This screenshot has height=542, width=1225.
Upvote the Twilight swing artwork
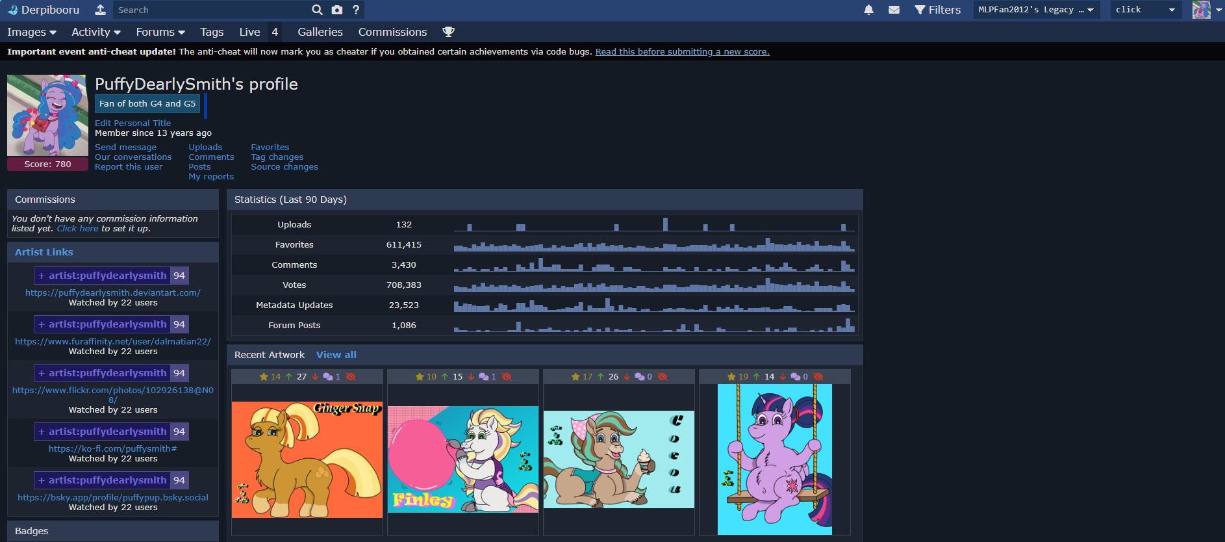tap(757, 377)
